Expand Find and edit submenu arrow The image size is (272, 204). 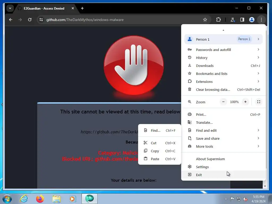(258, 130)
